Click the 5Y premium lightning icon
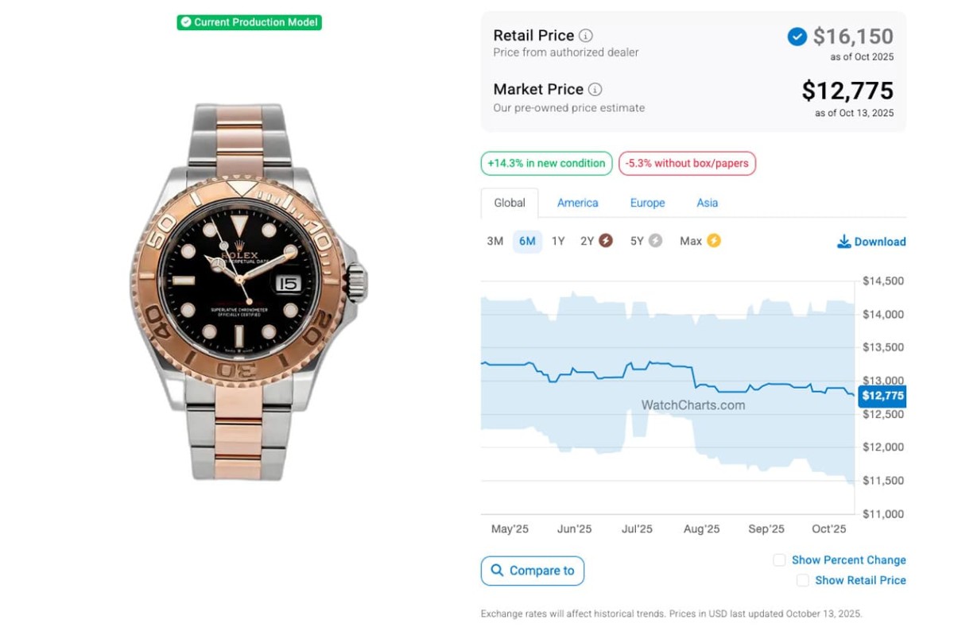Screen dimensions: 954x631 pos(655,241)
